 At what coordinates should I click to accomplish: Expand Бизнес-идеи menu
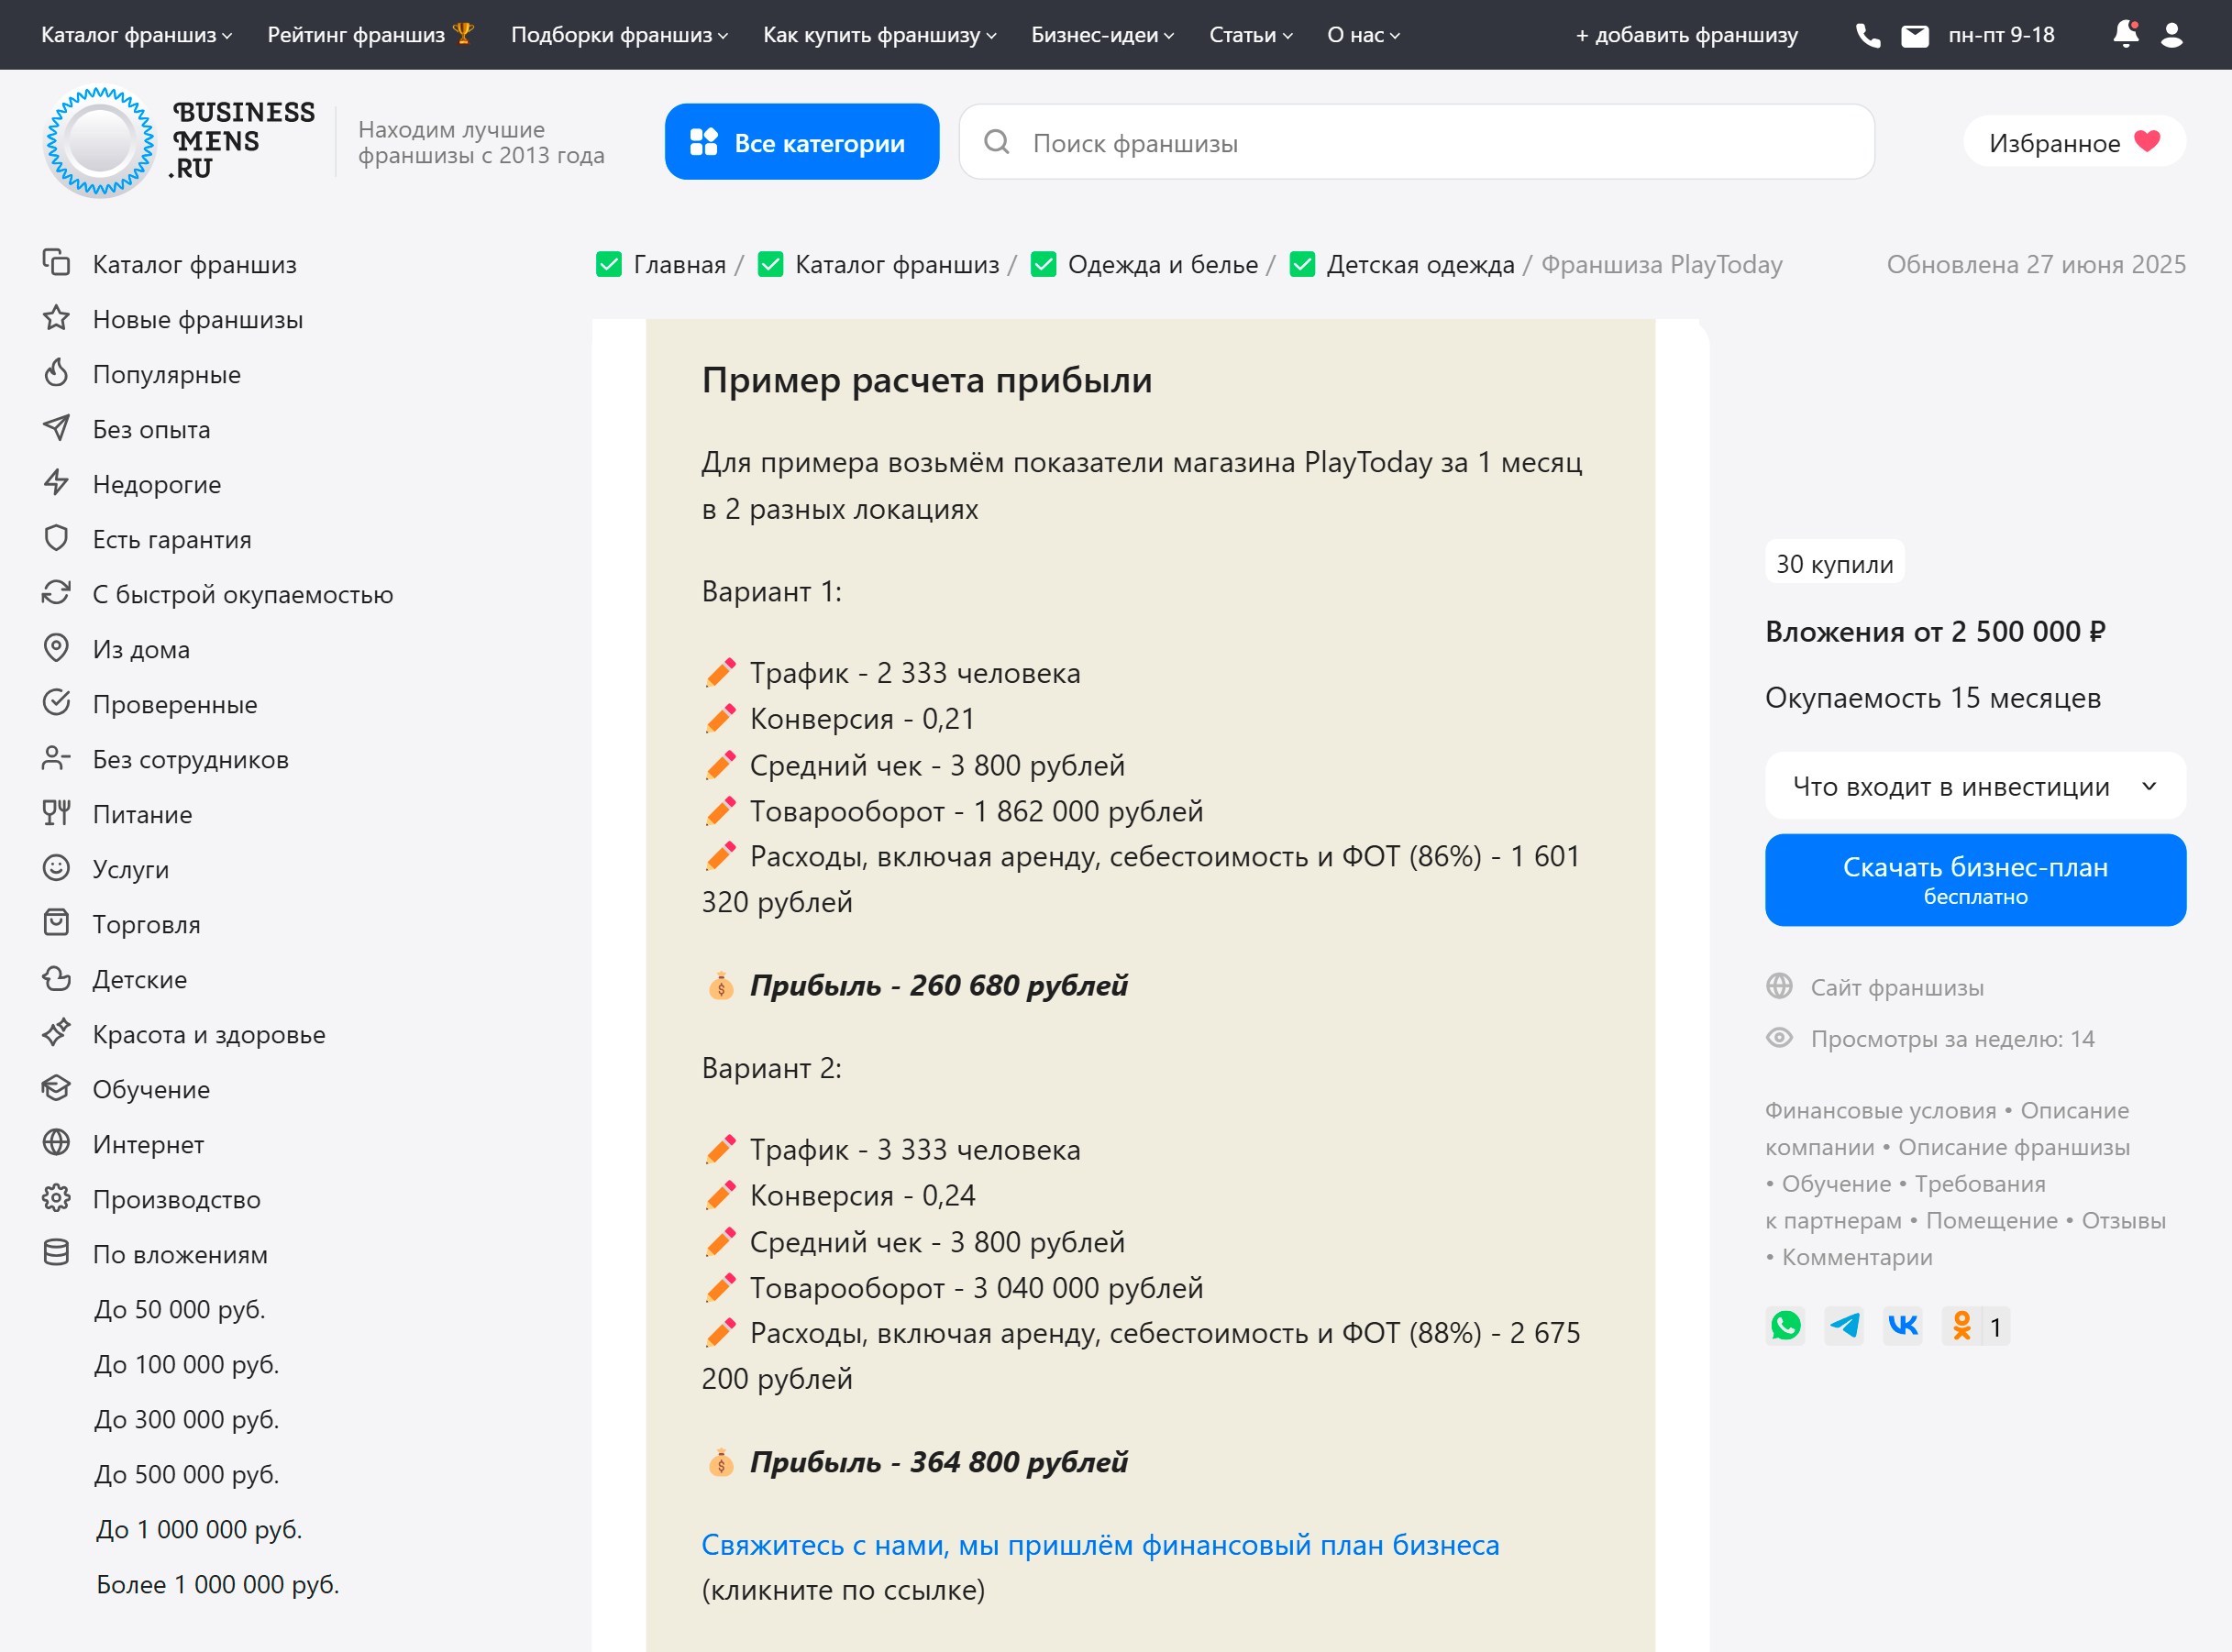[x=1103, y=35]
